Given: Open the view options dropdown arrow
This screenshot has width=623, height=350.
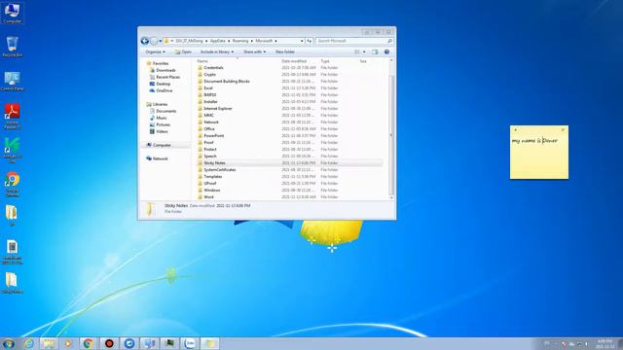Looking at the screenshot, I should [x=364, y=52].
